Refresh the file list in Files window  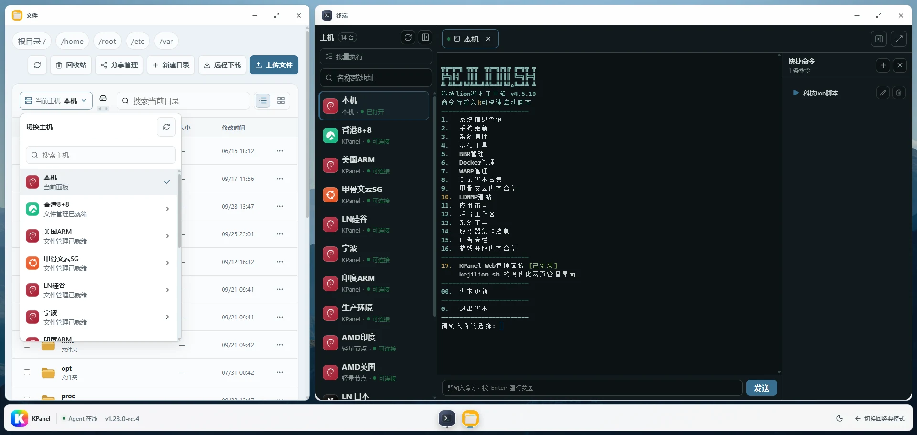click(37, 65)
